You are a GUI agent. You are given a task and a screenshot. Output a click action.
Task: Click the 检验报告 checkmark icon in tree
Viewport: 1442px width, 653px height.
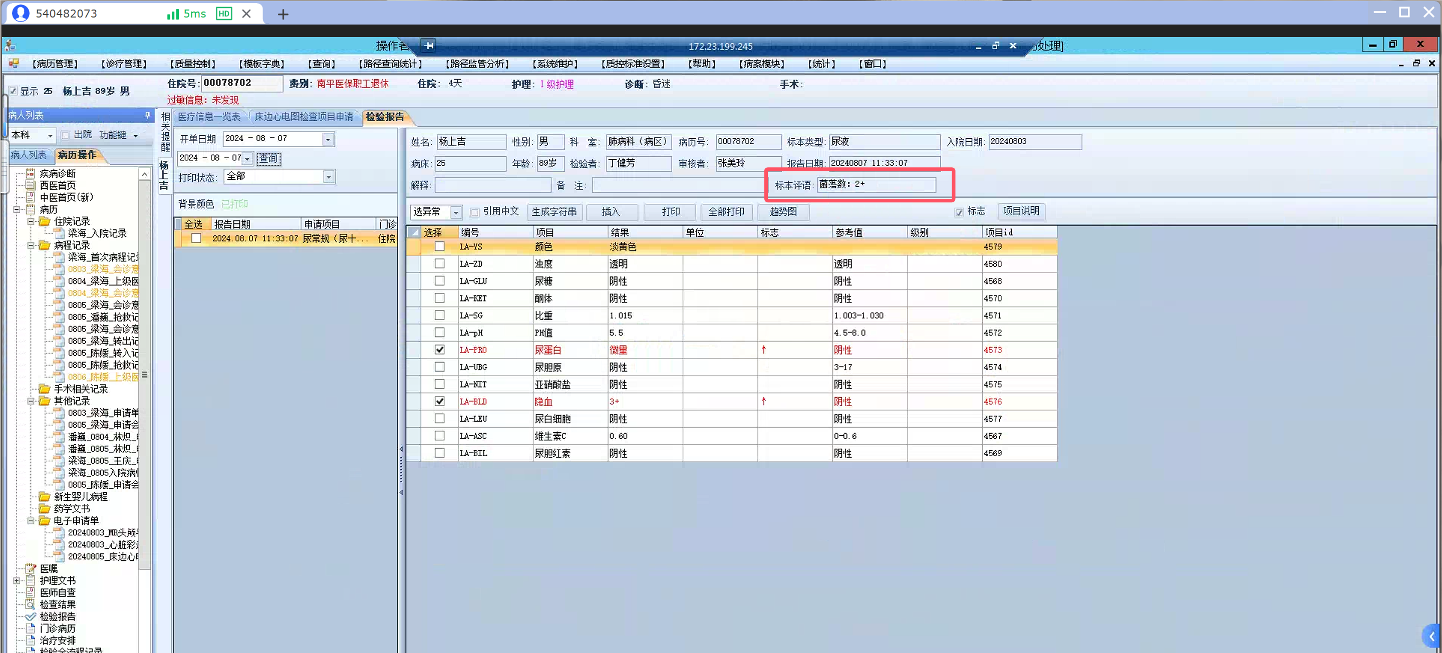coord(31,616)
